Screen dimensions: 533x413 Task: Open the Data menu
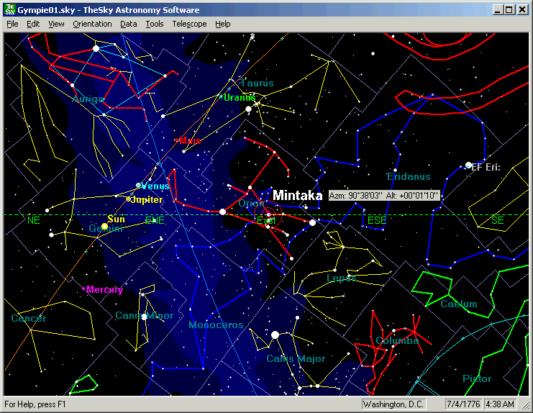pyautogui.click(x=129, y=24)
